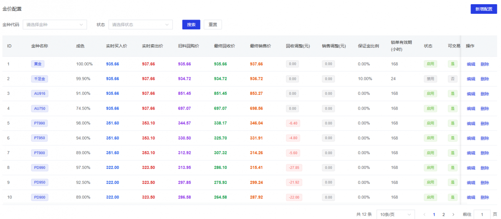Click 删除 for the PT990 row
The image size is (501, 219).
click(x=485, y=124)
